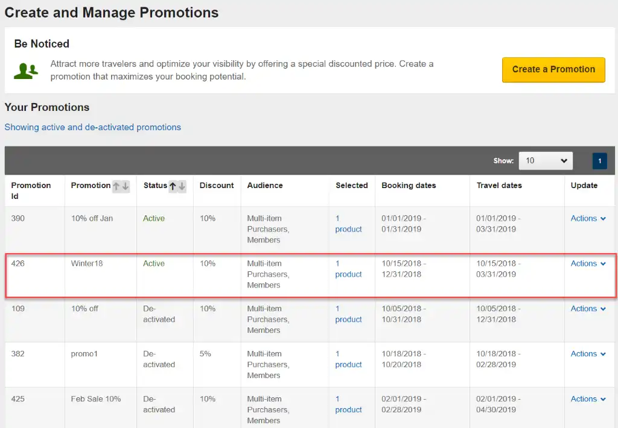
Task: Open Actions dropdown for promo1
Action: click(588, 354)
